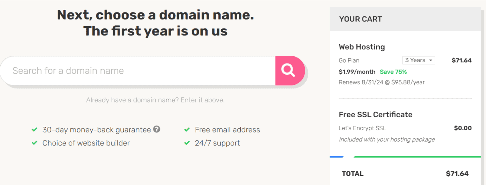
Task: Click the Already have a domain name text
Action: click(x=155, y=100)
